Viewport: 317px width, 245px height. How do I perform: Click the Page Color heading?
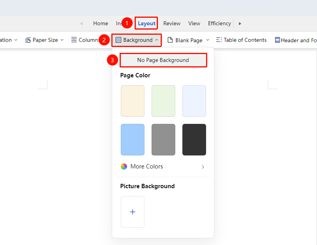coord(135,75)
